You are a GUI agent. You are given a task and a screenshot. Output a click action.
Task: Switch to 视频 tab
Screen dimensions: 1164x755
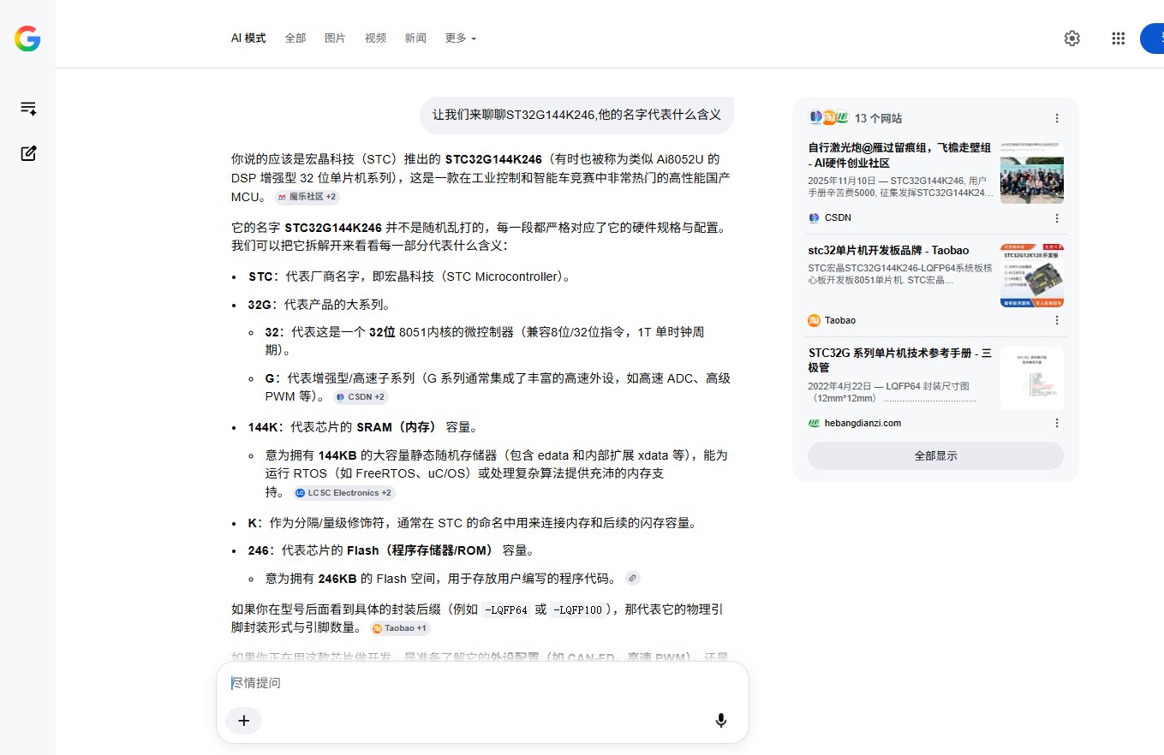tap(375, 39)
